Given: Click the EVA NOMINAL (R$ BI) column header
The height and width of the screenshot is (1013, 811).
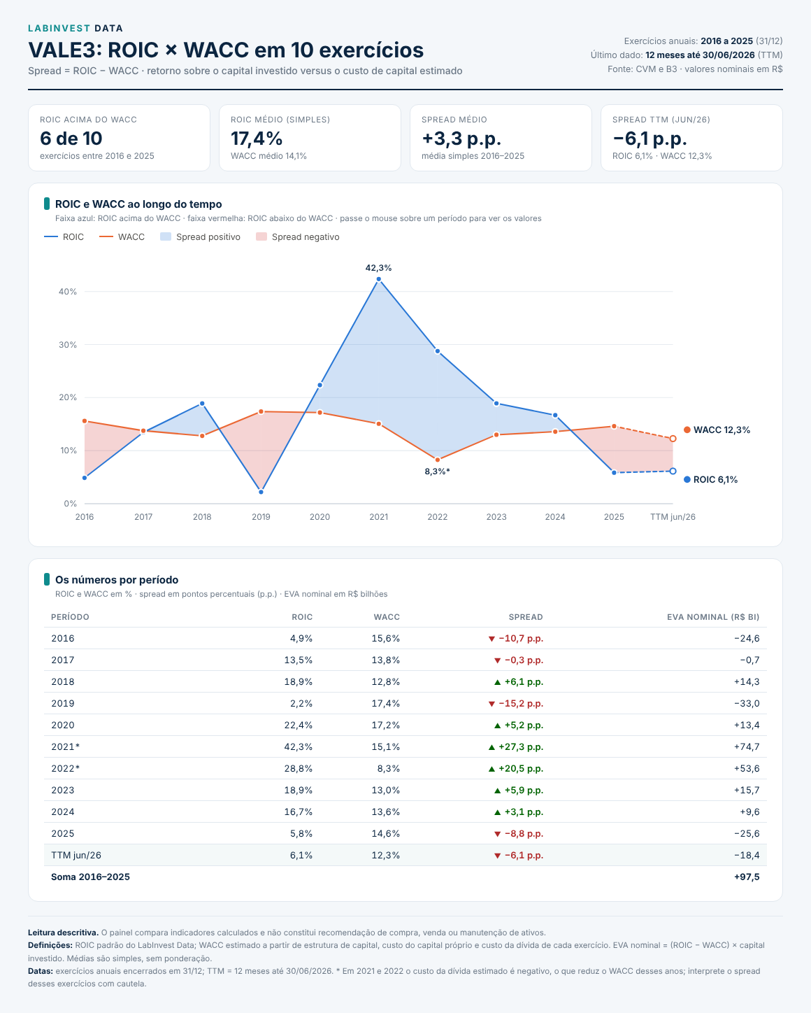Looking at the screenshot, I should tap(713, 617).
